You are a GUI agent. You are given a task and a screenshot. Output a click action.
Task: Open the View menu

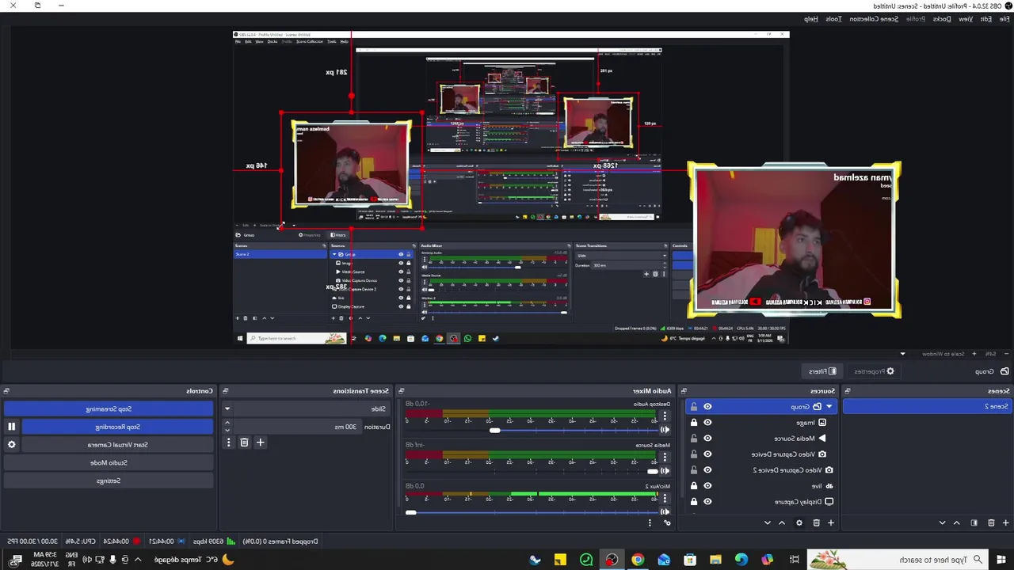pyautogui.click(x=966, y=19)
